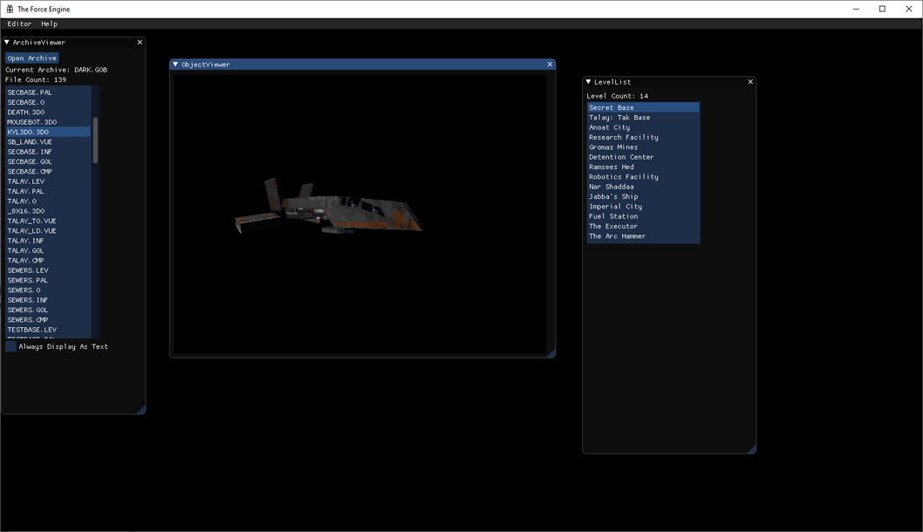Viewport: 923px width, 532px height.
Task: Pick TALAY_LD.VUE from the file list
Action: pos(48,231)
